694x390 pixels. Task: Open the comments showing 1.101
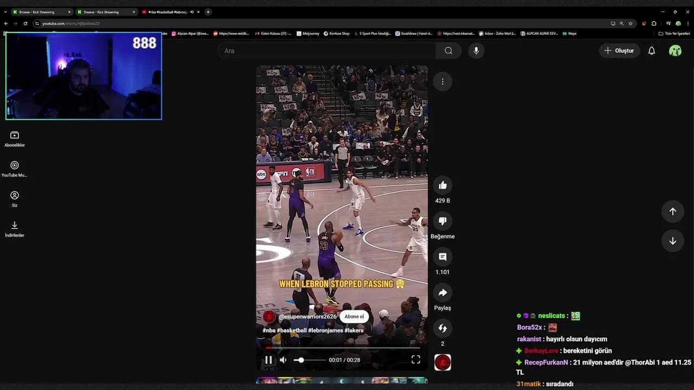(442, 257)
